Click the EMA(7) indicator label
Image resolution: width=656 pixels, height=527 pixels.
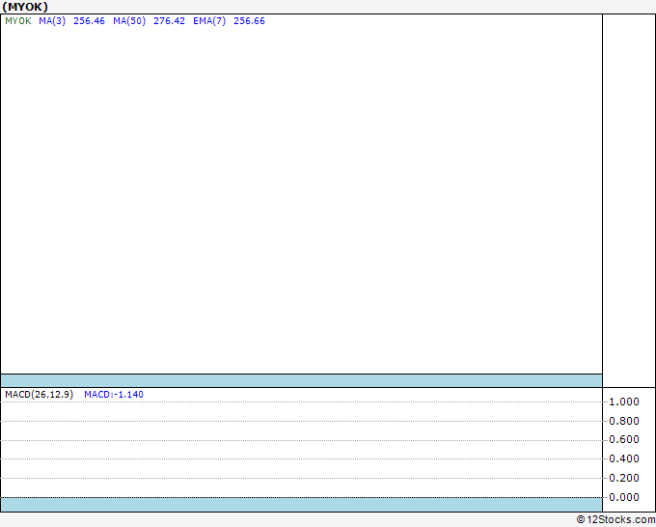[209, 21]
